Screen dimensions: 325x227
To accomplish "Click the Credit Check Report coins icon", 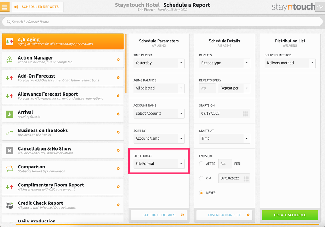I will (x=9, y=205).
